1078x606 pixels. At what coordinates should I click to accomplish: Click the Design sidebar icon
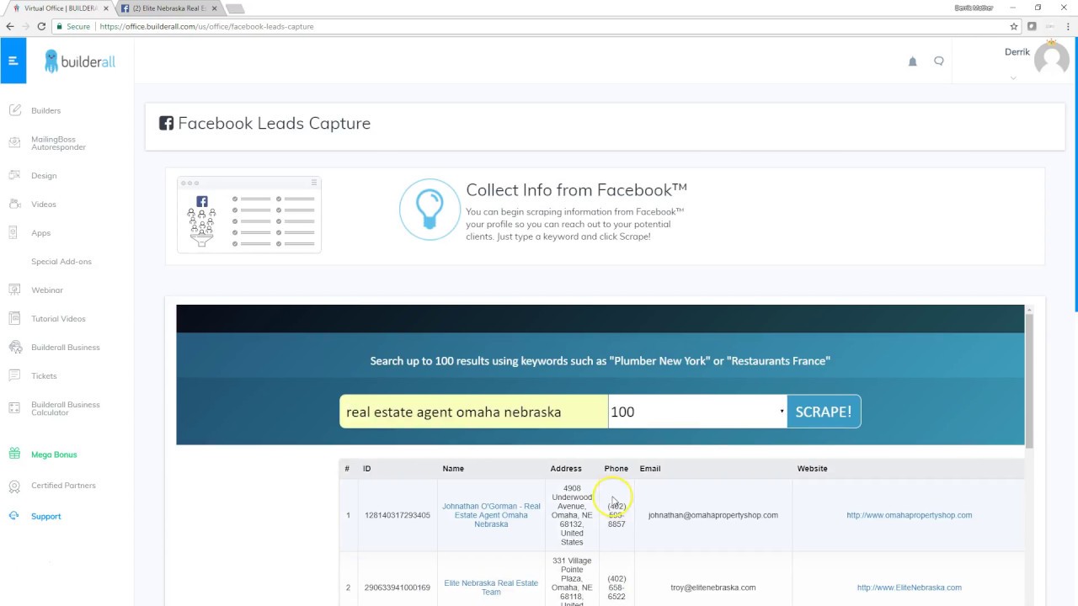tap(14, 175)
